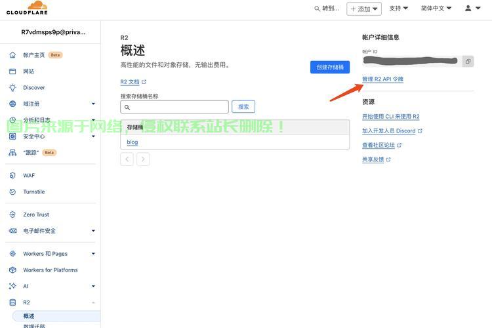Expand the AI sidebar arrow

click(x=93, y=286)
